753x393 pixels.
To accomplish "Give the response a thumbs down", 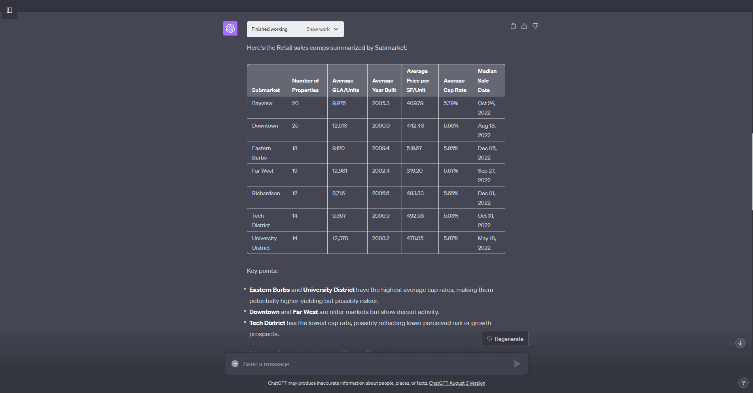I will tap(535, 26).
